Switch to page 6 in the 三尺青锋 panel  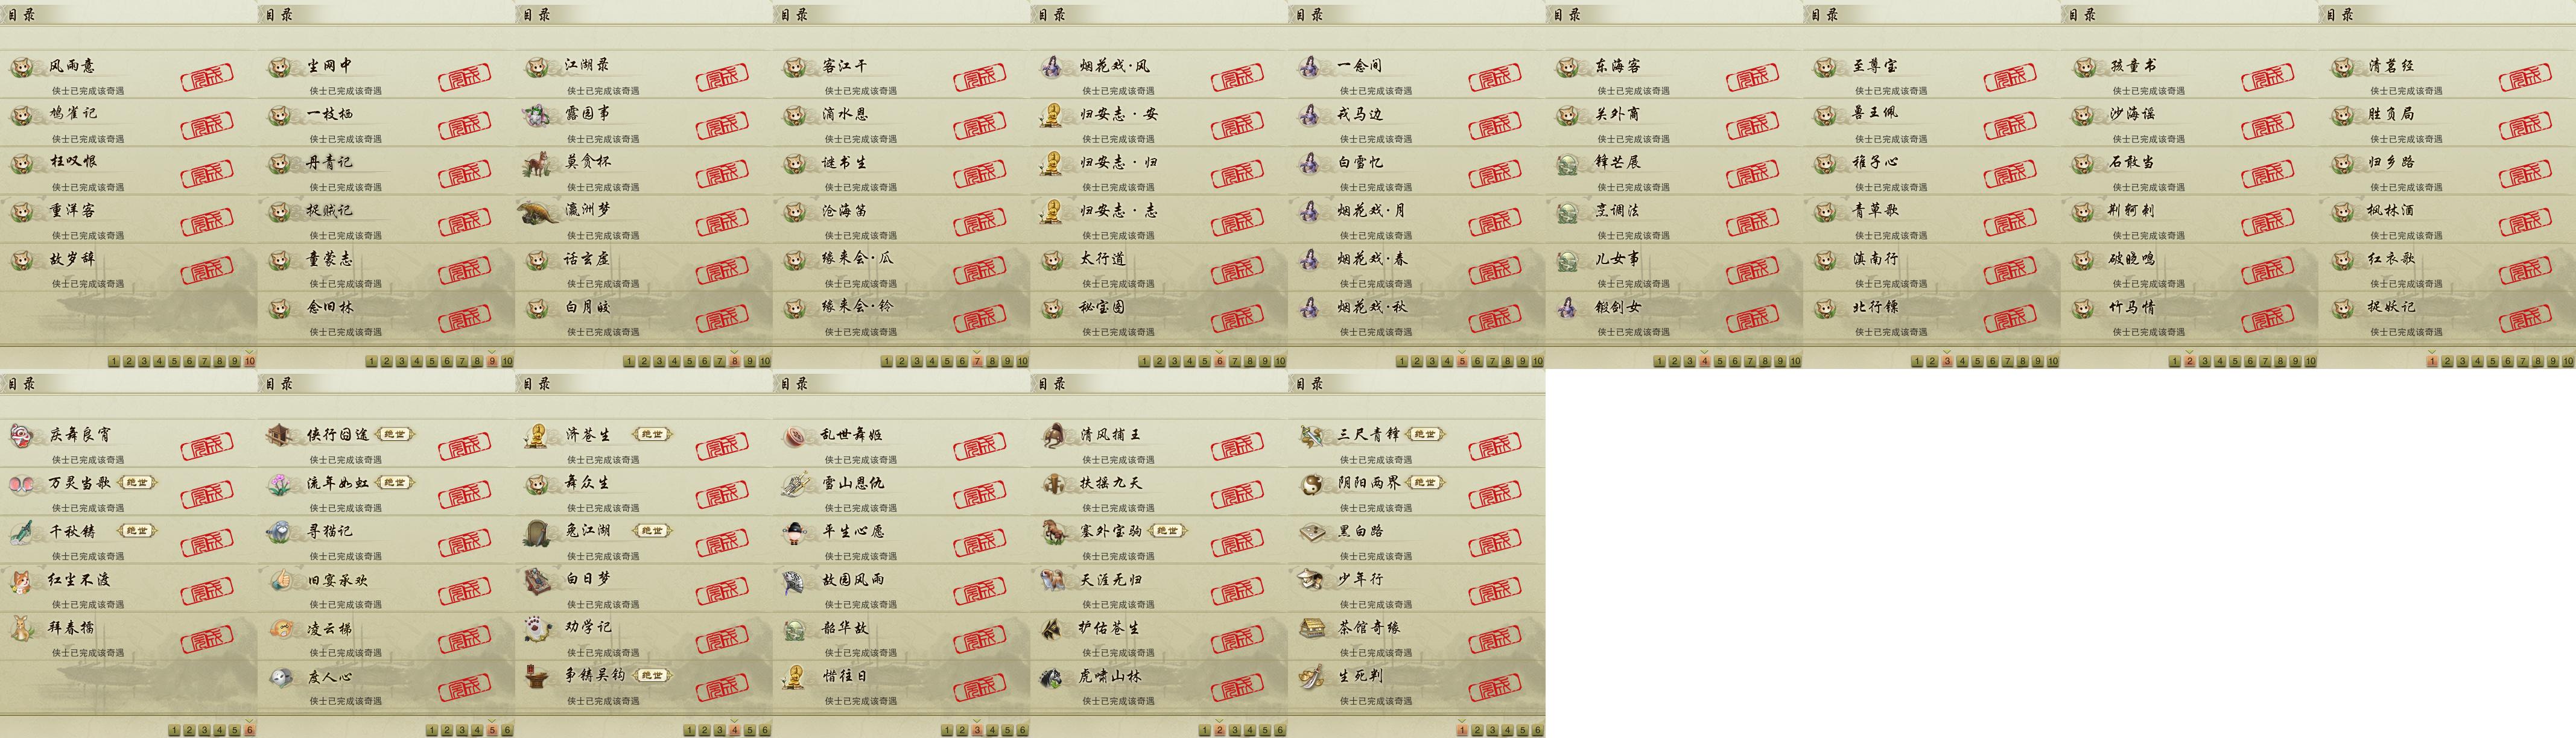1538,731
